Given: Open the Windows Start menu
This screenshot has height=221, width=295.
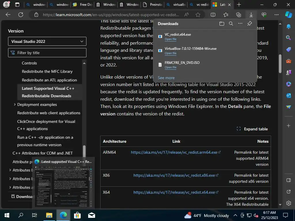Looking at the screenshot, I should click(7, 215).
